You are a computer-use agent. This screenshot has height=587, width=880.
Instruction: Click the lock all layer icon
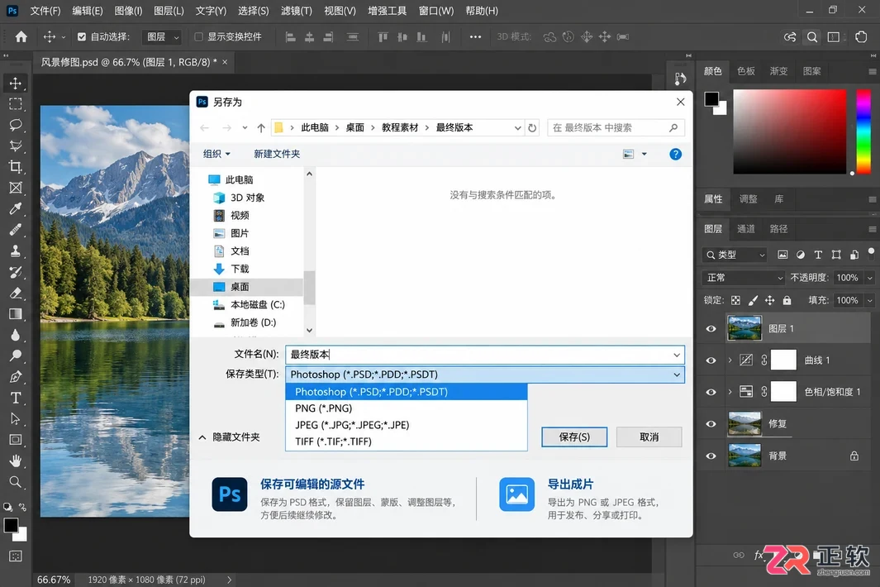pyautogui.click(x=787, y=300)
